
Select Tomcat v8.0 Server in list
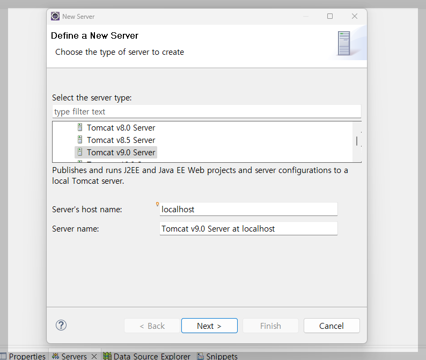[x=121, y=128]
